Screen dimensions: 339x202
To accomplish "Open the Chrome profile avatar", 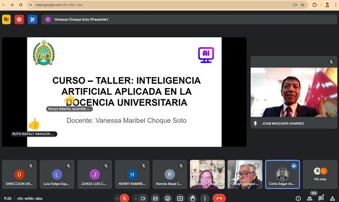I will pyautogui.click(x=327, y=5).
